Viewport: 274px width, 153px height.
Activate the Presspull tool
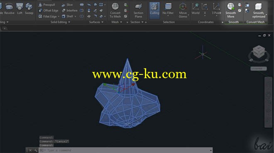coord(46,5)
